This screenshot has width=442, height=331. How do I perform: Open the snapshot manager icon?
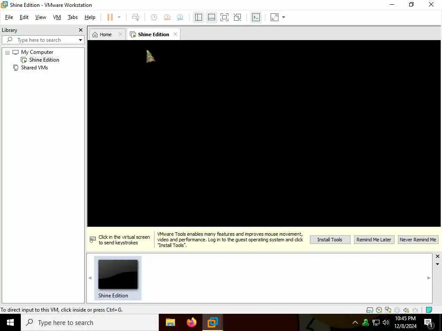180,17
